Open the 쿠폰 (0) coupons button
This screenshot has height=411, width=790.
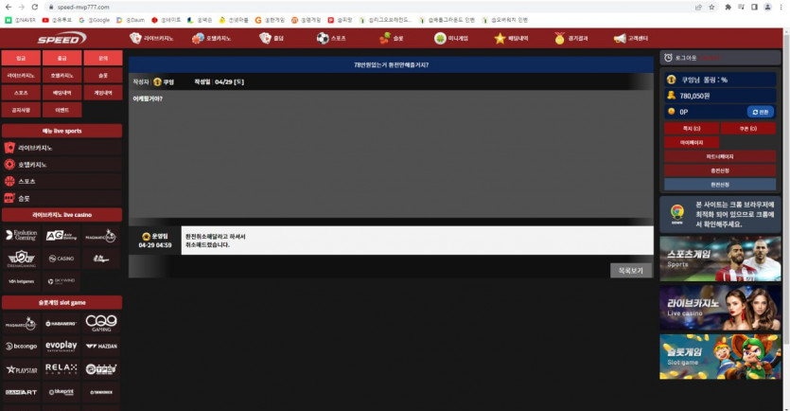(x=747, y=129)
